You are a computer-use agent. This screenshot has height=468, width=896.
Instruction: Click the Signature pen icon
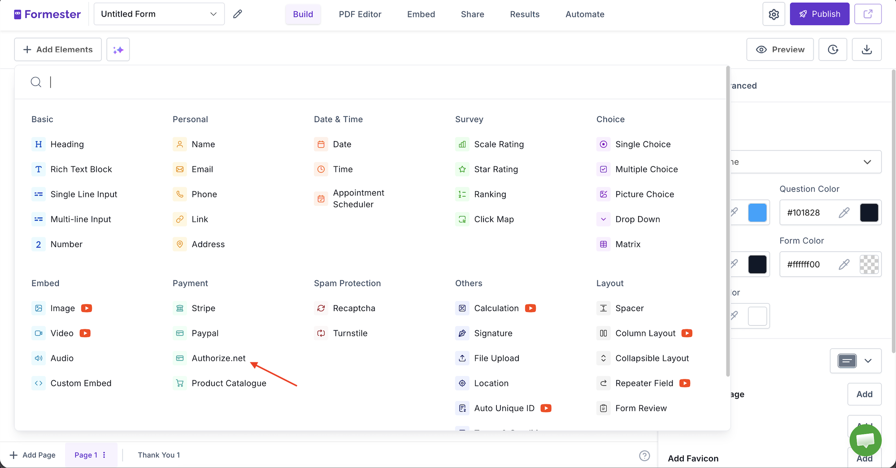[x=462, y=333]
